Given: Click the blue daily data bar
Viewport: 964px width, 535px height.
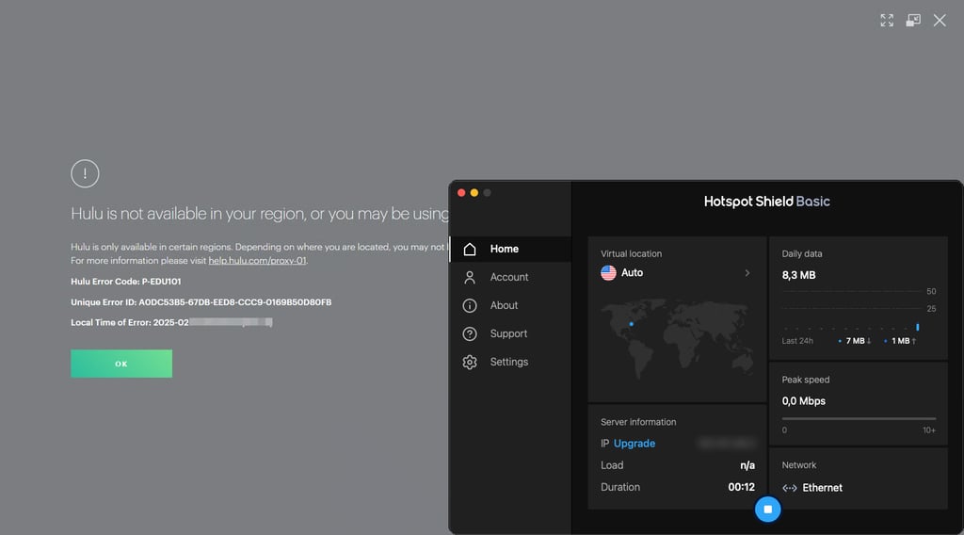Looking at the screenshot, I should [x=917, y=327].
